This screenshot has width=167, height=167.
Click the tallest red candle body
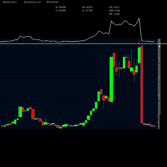point(142,85)
